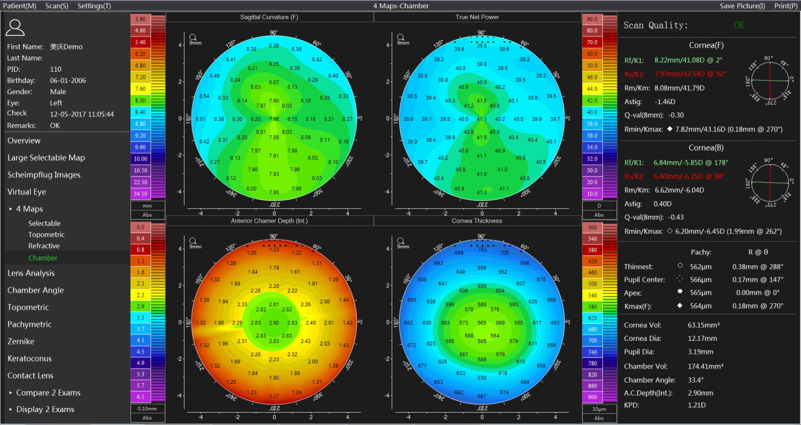Image resolution: width=801 pixels, height=425 pixels.
Task: Click the patient profile icon
Action: click(x=15, y=27)
